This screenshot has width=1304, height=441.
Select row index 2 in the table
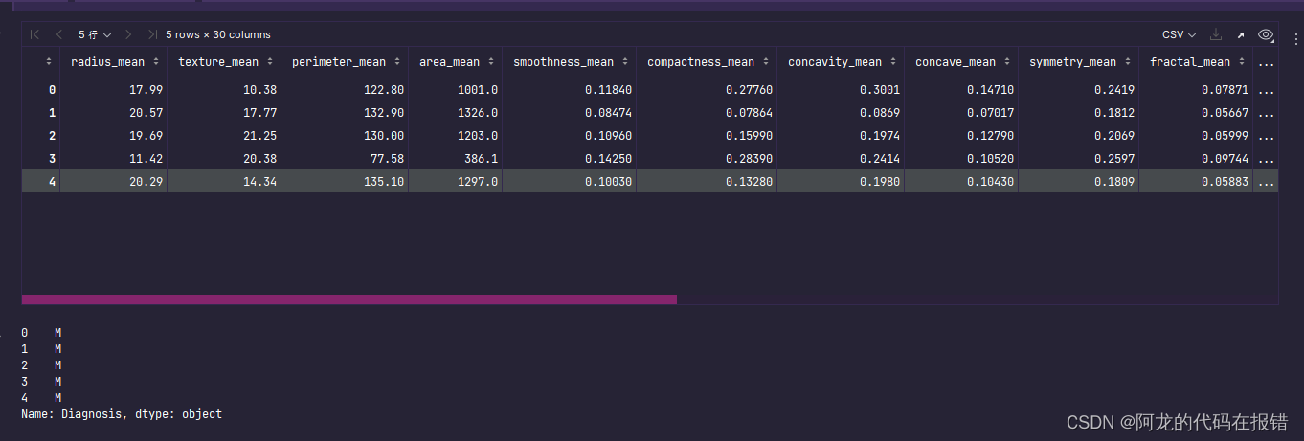point(52,135)
